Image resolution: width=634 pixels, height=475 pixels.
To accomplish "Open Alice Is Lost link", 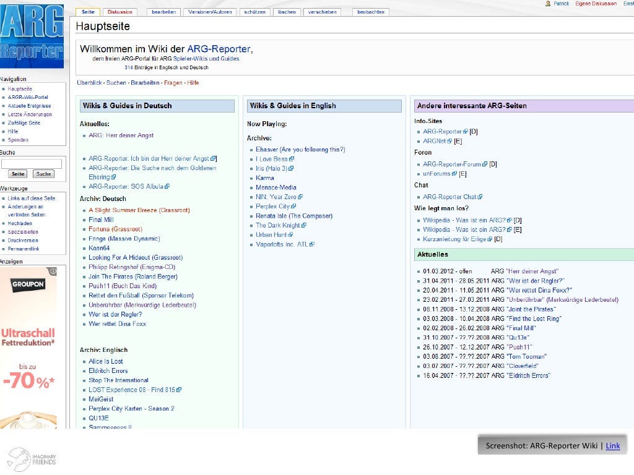I will pyautogui.click(x=105, y=361).
